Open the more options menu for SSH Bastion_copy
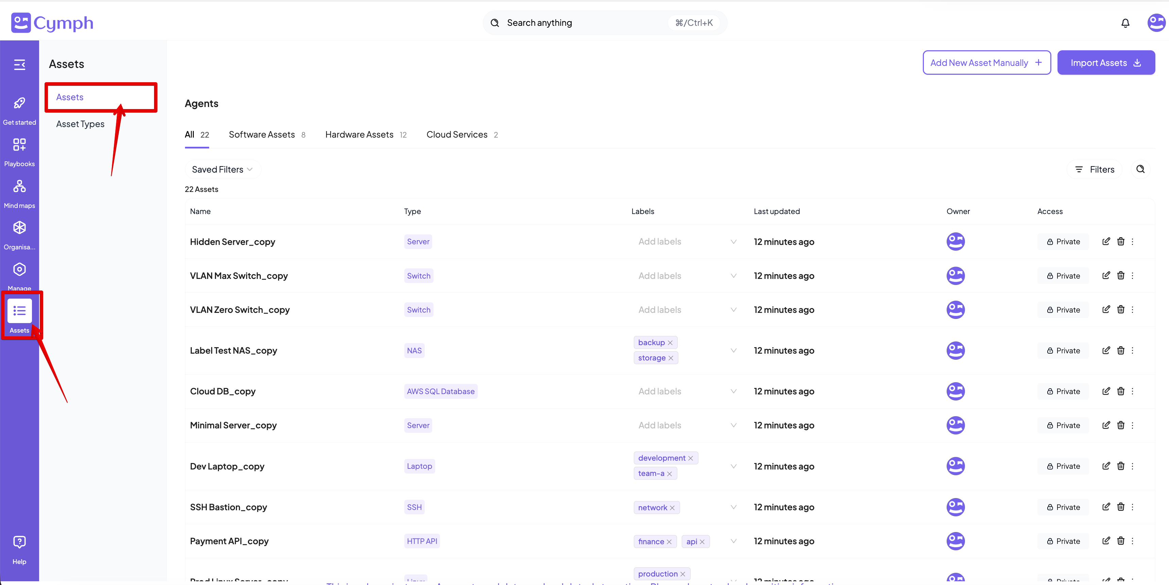1169x585 pixels. click(x=1133, y=507)
